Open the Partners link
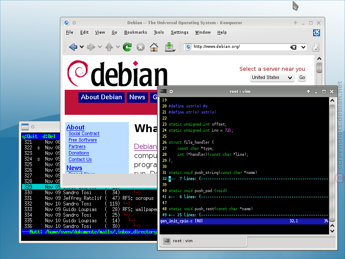This screenshot has height=259, width=345. click(x=77, y=146)
